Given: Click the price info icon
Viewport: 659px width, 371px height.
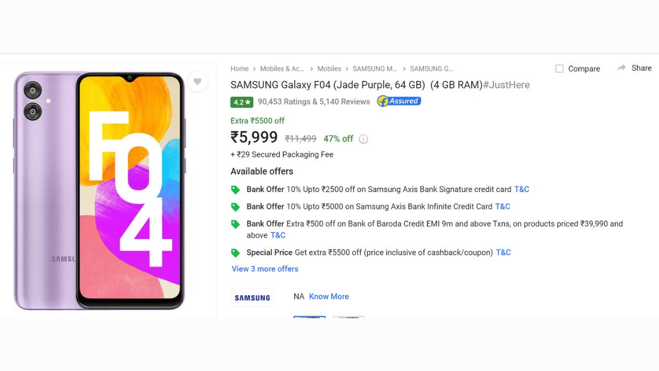Looking at the screenshot, I should (x=363, y=139).
